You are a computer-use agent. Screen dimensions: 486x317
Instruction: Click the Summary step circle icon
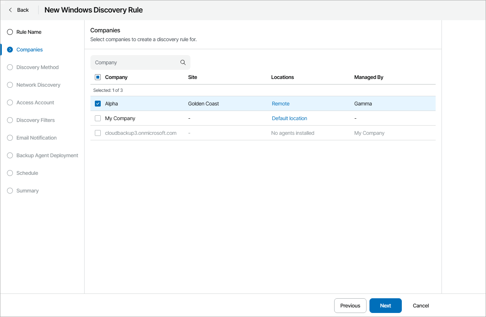pos(10,191)
